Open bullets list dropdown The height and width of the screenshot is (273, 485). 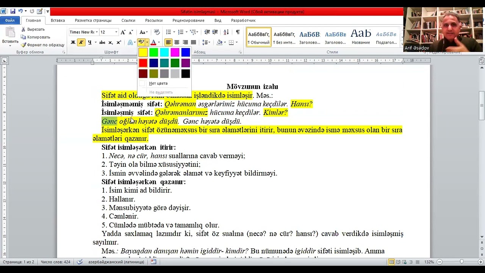click(174, 32)
